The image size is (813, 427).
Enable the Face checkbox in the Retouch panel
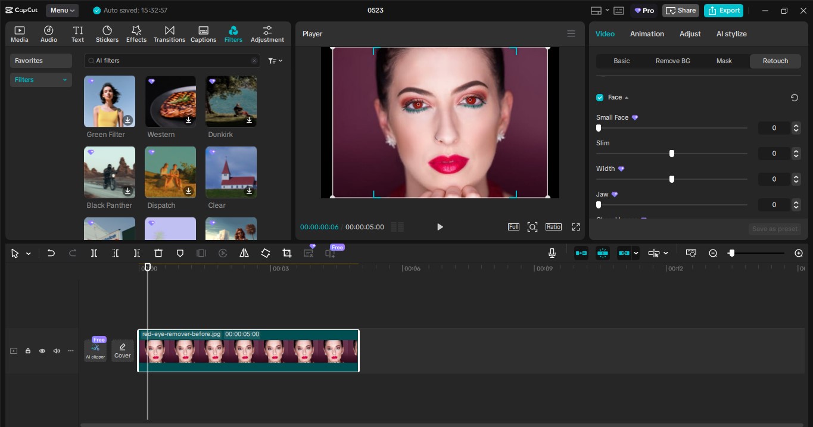[x=600, y=97]
